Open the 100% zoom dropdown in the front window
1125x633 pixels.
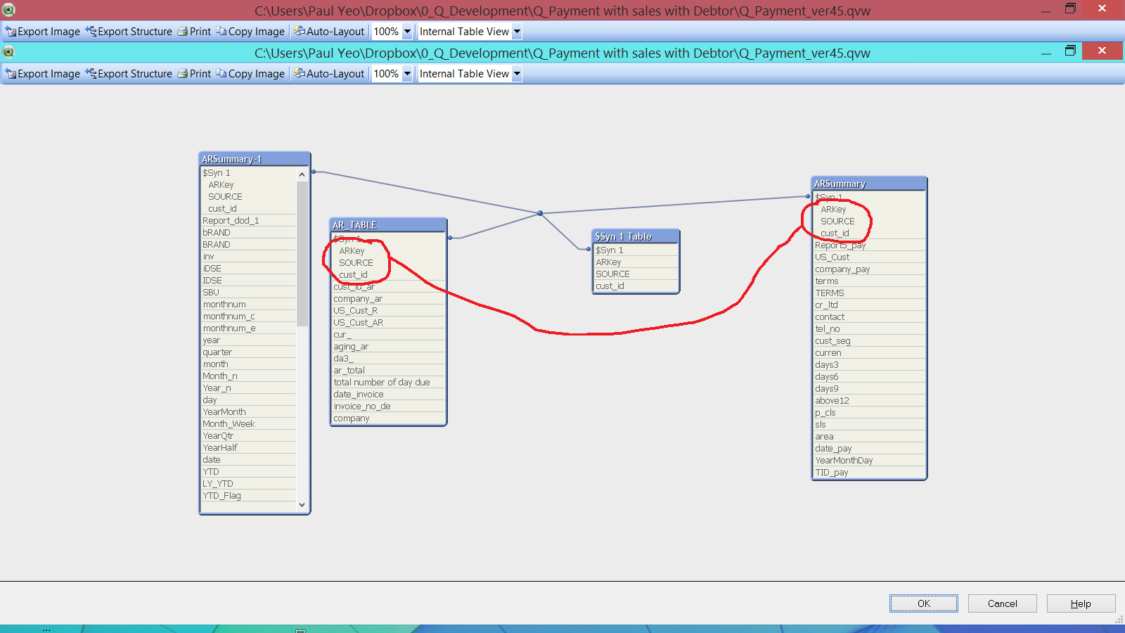407,74
